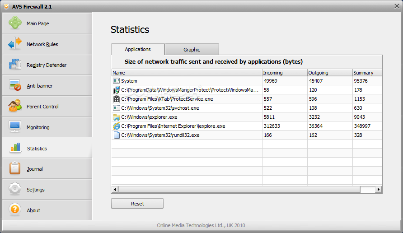The image size is (403, 233).
Task: Click the rundll32.exe file icon
Action: click(117, 135)
